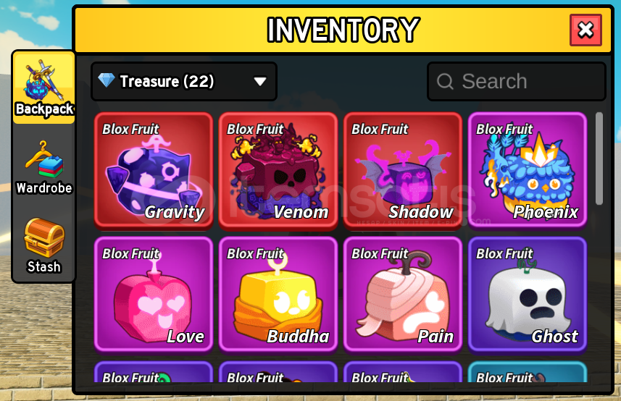Viewport: 621px width, 401px height.
Task: Choose the Shadow Blox Fruit
Action: pos(403,170)
